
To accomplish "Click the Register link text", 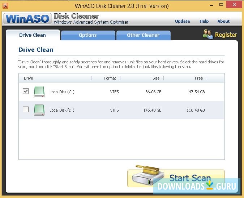I will (x=226, y=35).
